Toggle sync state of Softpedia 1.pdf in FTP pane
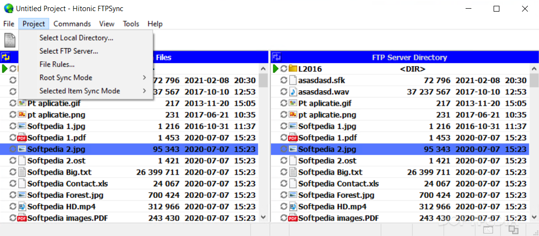 [284, 138]
